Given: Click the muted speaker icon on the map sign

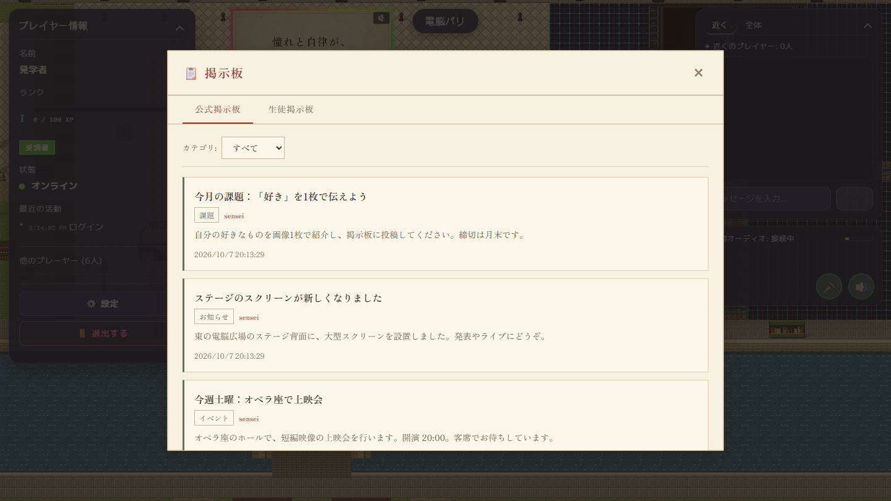Looking at the screenshot, I should (x=381, y=18).
